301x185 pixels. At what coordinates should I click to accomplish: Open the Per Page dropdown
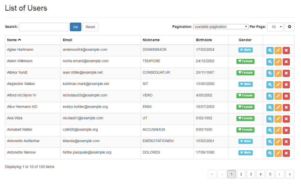tap(275, 27)
